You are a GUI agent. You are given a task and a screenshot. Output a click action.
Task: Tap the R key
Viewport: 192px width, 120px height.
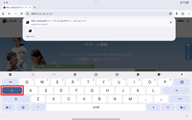(x=73, y=82)
